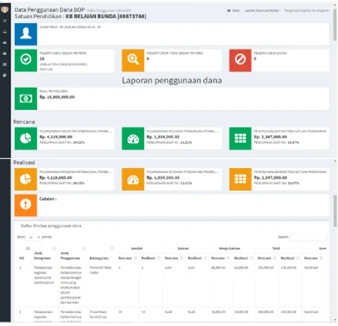
Task: Click the first icon in dark left sidebar
Action: tap(5, 21)
